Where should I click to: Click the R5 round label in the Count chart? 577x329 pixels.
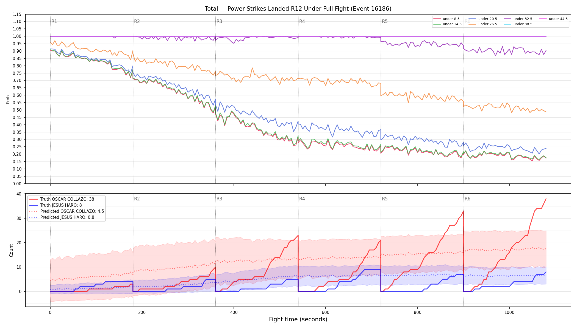point(385,199)
